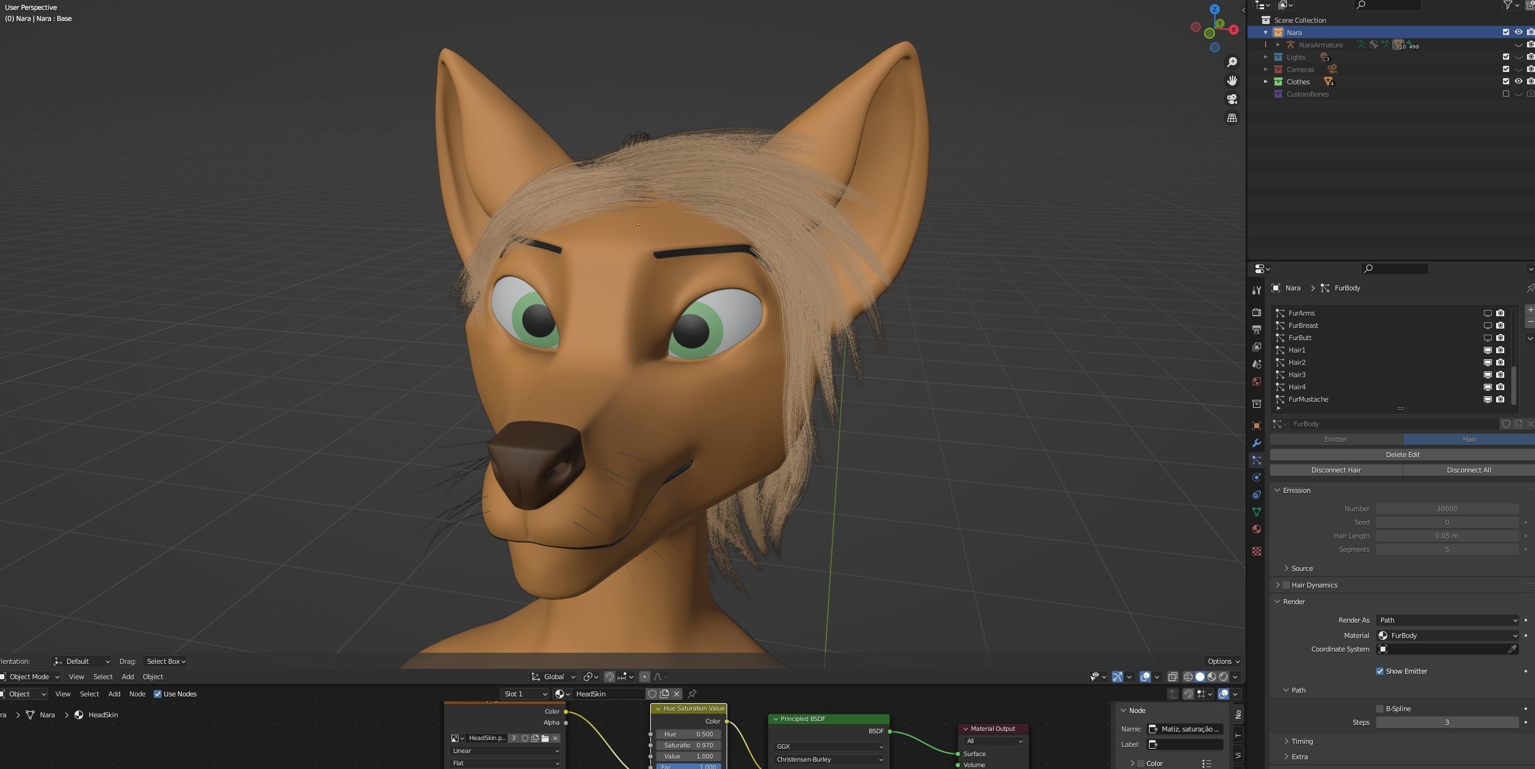This screenshot has width=1535, height=769.
Task: Enable the Hair Dynamics checkbox
Action: point(1286,585)
